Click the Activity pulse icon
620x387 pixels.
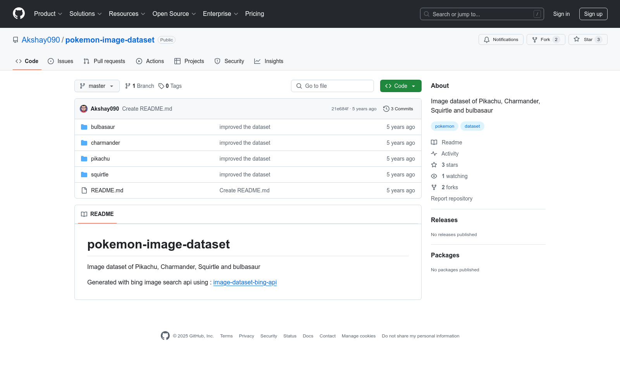click(x=434, y=154)
